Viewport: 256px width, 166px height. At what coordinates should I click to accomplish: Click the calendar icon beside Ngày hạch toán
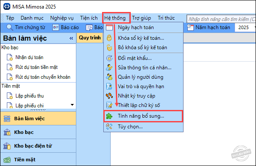(109, 27)
